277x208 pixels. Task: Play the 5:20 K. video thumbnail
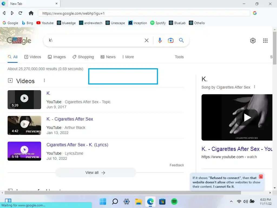[x=24, y=100]
